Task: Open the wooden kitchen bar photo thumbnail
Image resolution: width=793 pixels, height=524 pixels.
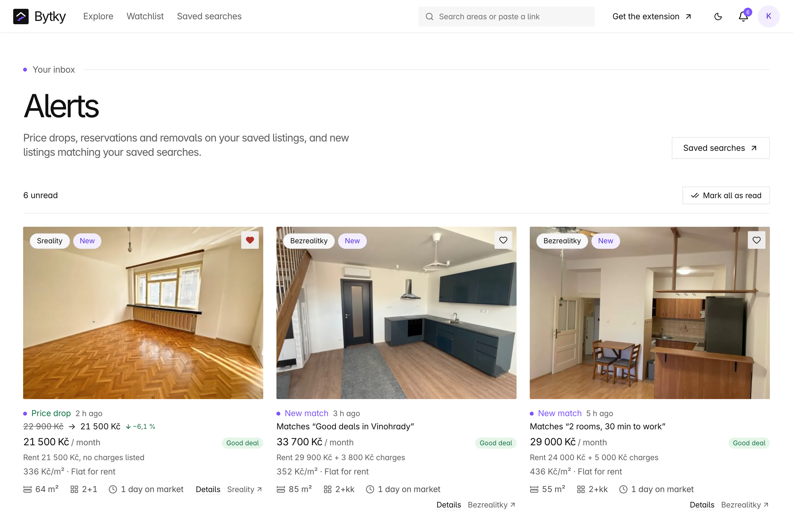Action: click(650, 313)
